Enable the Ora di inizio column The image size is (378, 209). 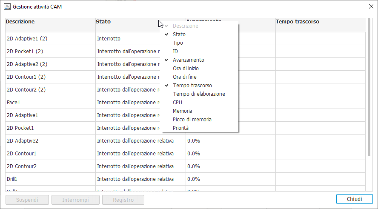[186, 69]
